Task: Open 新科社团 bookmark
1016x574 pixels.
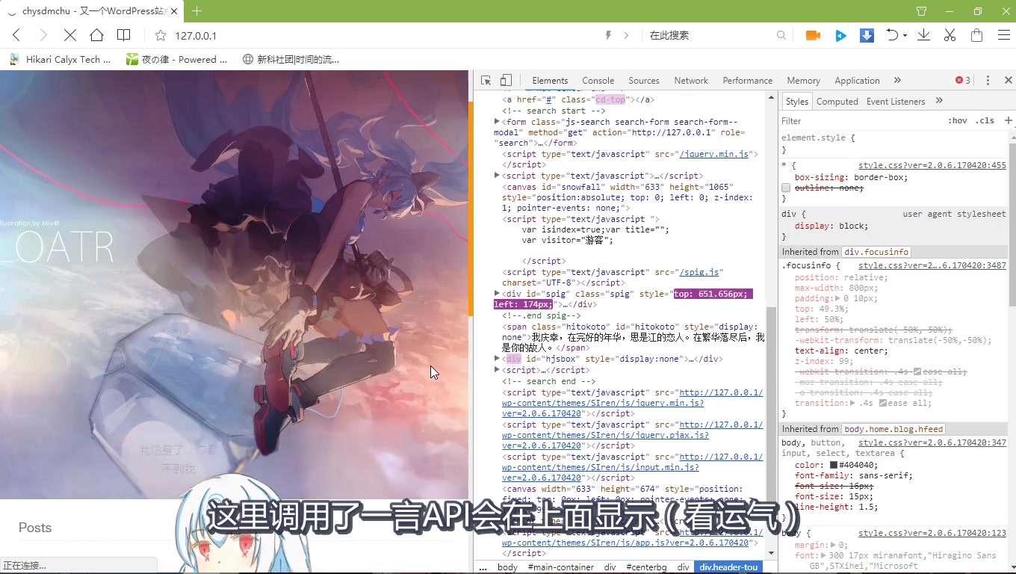Action: [x=291, y=59]
